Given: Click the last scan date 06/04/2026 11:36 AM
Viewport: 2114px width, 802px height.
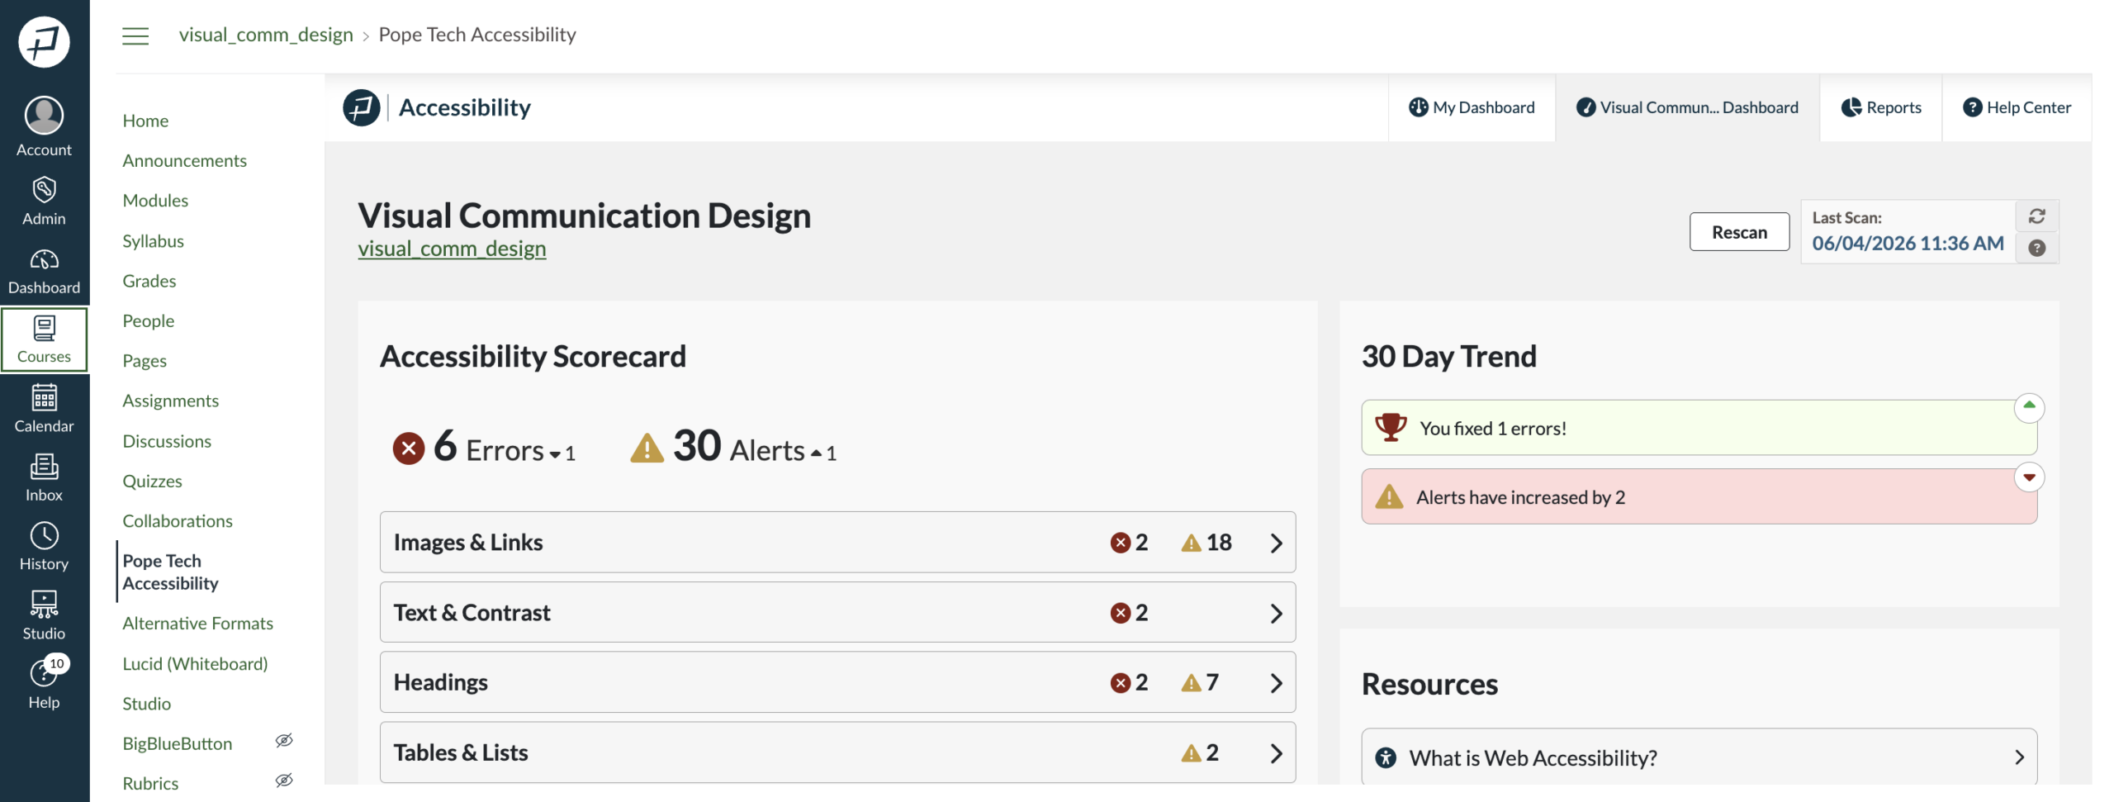Looking at the screenshot, I should (1908, 244).
